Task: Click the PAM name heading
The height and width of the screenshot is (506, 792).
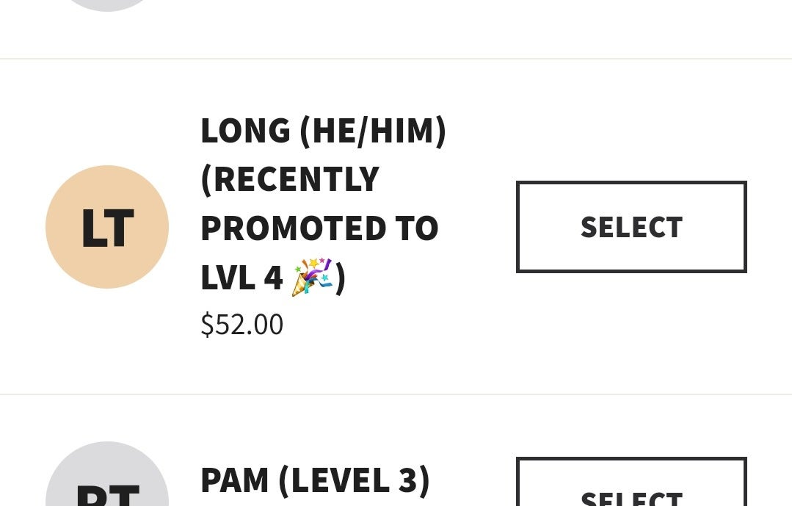Action: [234, 480]
